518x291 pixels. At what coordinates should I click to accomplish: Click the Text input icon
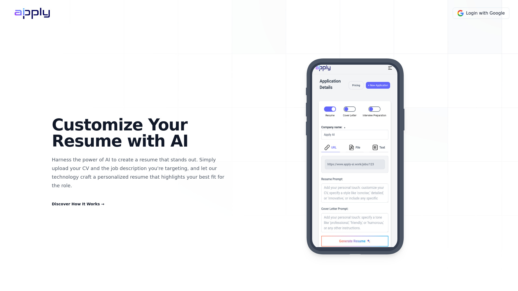coord(375,147)
